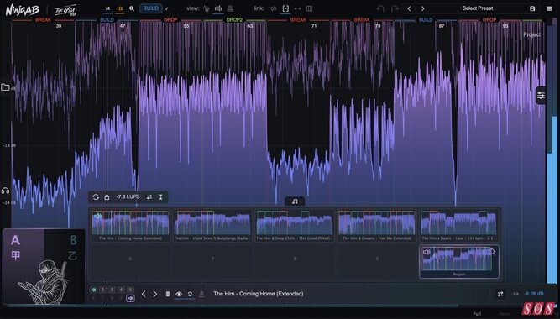
Task: Toggle the phase link icon
Action: (273, 8)
